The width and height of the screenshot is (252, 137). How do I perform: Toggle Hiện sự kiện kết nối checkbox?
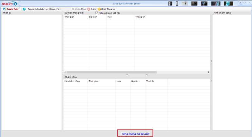coord(97,13)
